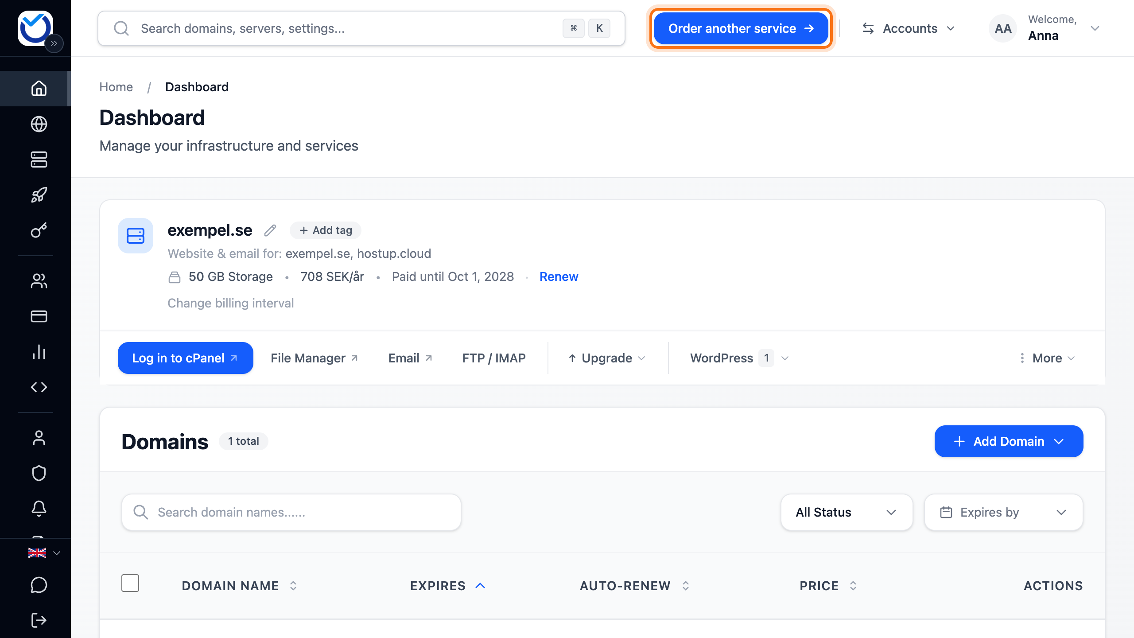Click the rocket icon in sidebar
Viewport: 1134px width, 638px height.
(39, 195)
